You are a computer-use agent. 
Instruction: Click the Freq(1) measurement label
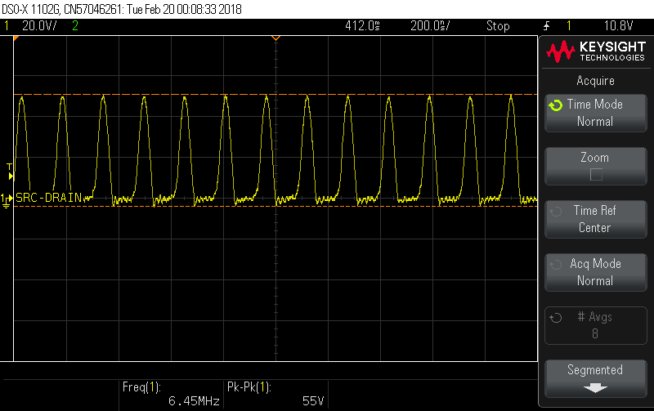click(141, 387)
